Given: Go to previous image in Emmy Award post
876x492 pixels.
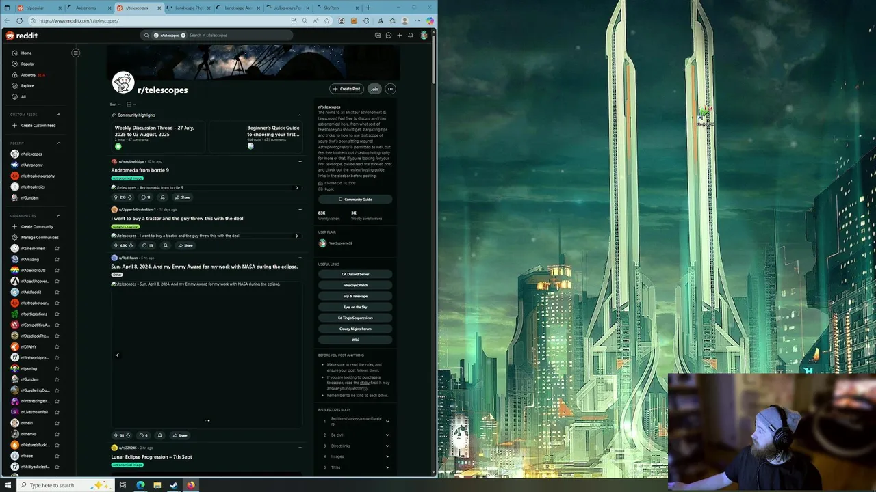Looking at the screenshot, I should pos(117,355).
